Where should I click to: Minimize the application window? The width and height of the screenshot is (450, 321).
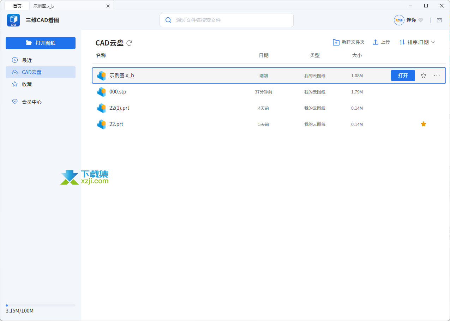pyautogui.click(x=410, y=6)
